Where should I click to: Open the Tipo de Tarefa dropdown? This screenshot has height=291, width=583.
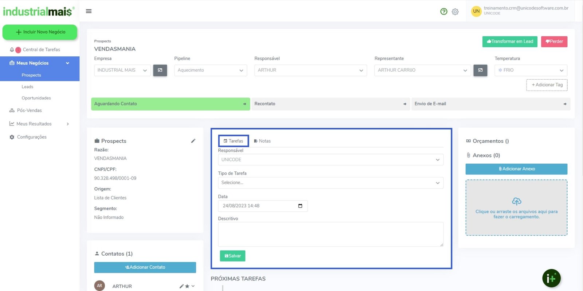click(330, 183)
